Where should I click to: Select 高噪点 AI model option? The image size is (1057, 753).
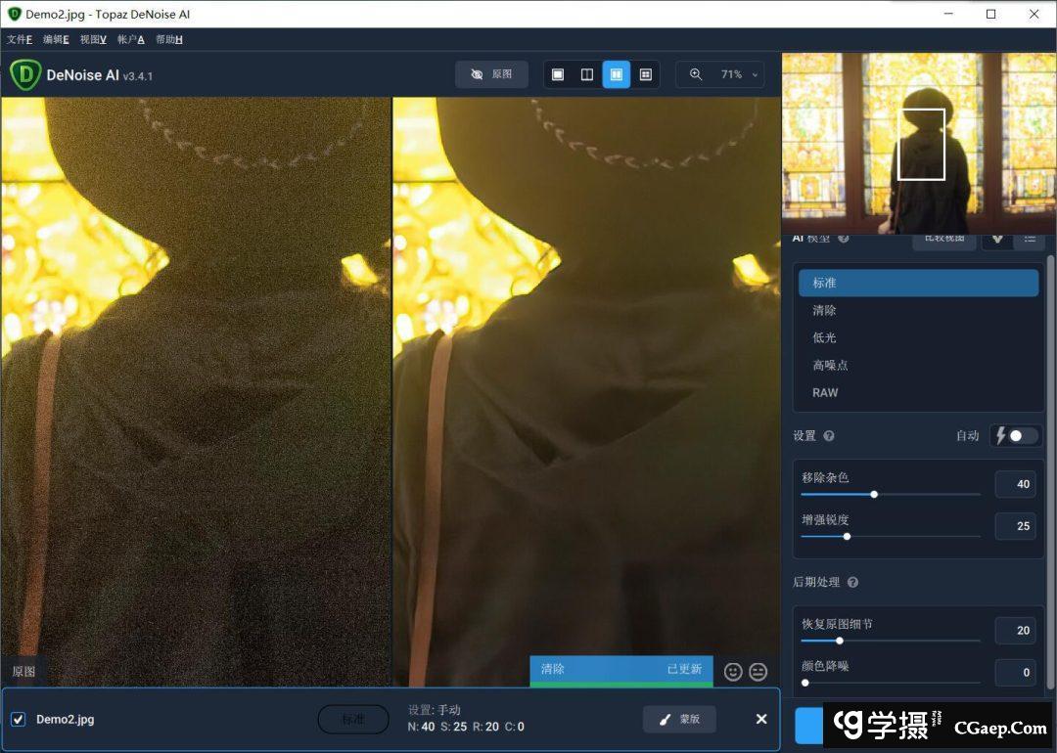click(830, 365)
